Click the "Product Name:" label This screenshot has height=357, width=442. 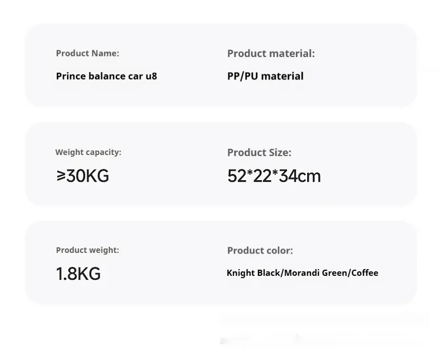coord(87,53)
